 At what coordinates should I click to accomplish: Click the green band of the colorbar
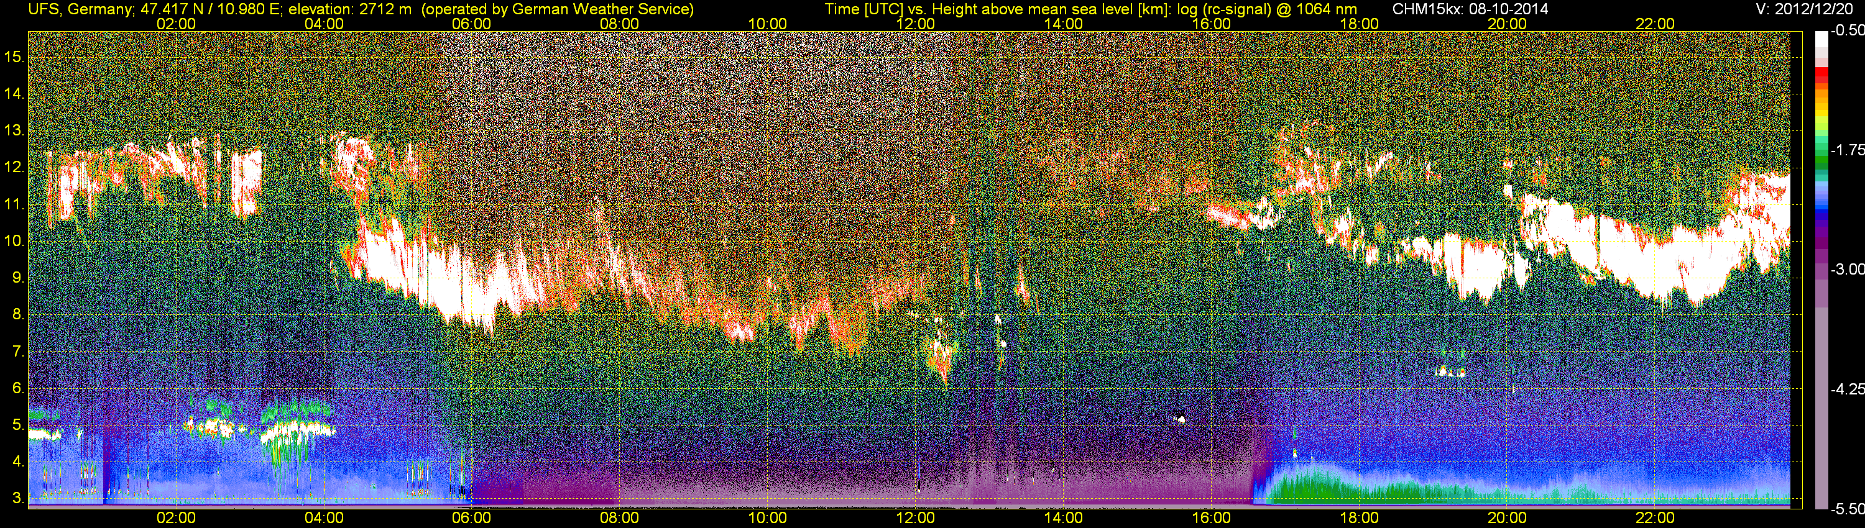(1821, 160)
